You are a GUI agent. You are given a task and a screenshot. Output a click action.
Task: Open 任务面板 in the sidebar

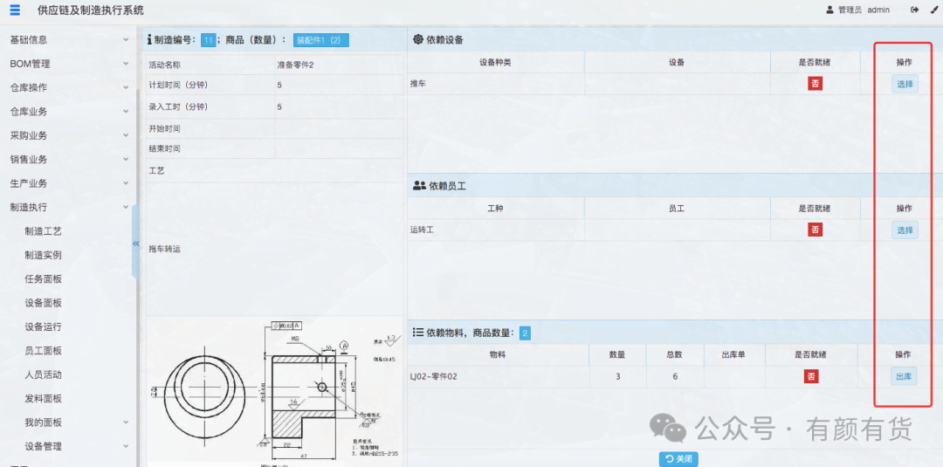pyautogui.click(x=44, y=279)
